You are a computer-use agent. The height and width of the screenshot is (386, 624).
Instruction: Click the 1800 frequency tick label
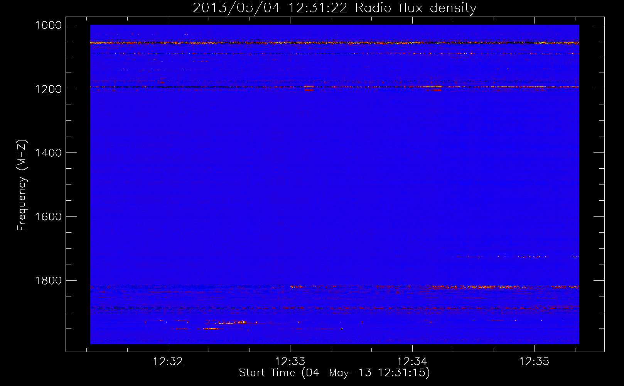(x=48, y=281)
